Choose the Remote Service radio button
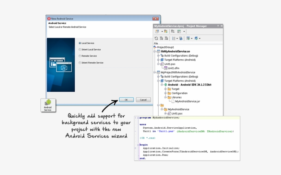 coord(80,56)
